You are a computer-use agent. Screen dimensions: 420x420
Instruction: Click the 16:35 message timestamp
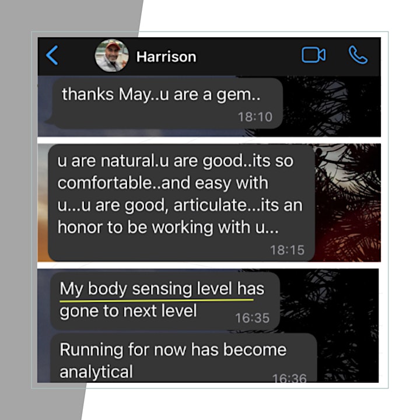pyautogui.click(x=253, y=318)
